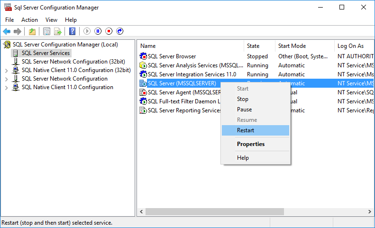Image resolution: width=375 pixels, height=228 pixels.
Task: Click the horizontal scrollbar right arrow
Action: coord(370,211)
